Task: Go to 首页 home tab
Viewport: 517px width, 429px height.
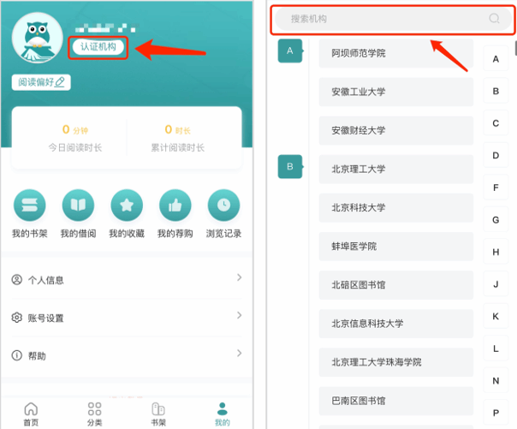Action: (x=31, y=413)
